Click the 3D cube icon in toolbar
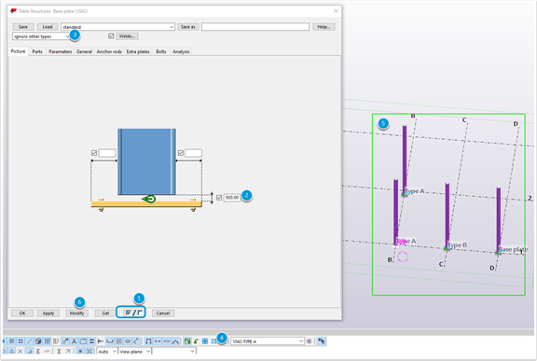Screen dimensions: 537x361 (x=38, y=341)
